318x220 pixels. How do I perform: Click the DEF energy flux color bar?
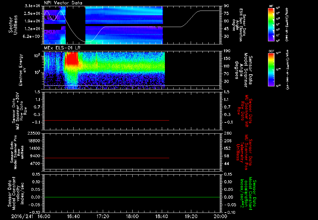[271, 70]
